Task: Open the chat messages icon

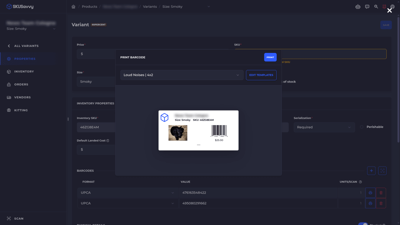Action: 367,7
